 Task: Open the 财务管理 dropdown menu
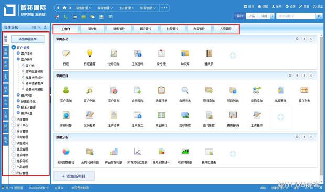[148, 8]
